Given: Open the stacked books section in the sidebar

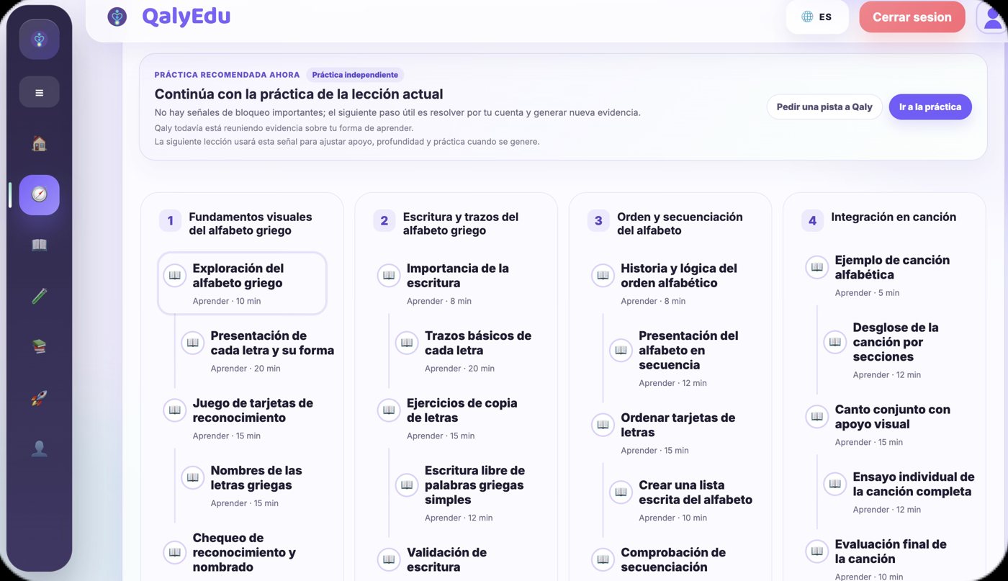Looking at the screenshot, I should [39, 347].
